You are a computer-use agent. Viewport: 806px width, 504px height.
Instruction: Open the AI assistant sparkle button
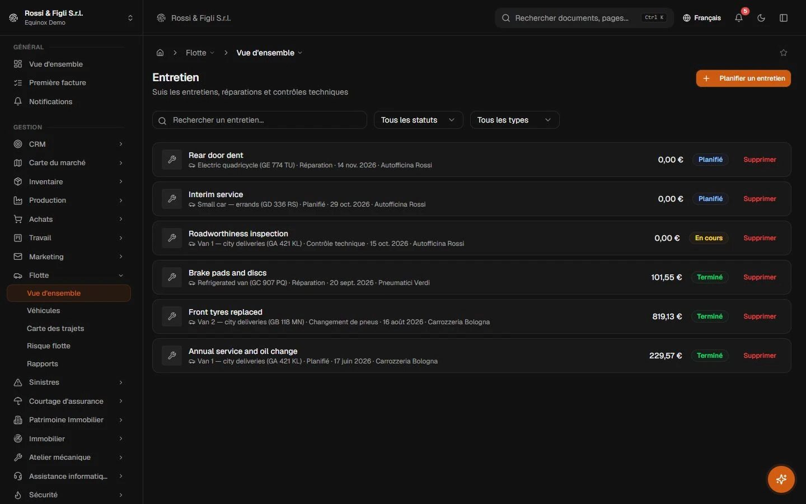(x=781, y=479)
